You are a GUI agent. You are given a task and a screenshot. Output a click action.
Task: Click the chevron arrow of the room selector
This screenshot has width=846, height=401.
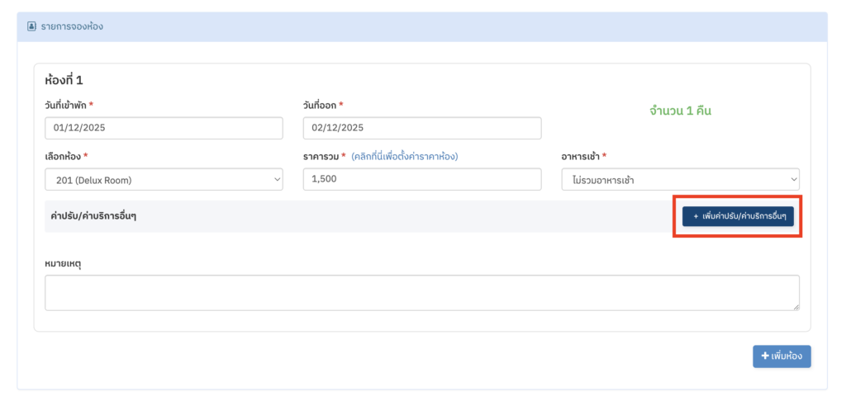[x=276, y=180]
